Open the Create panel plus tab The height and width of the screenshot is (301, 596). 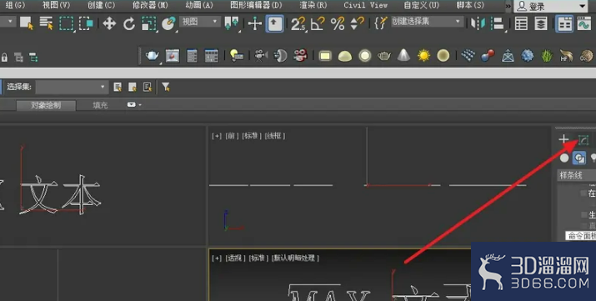point(563,139)
